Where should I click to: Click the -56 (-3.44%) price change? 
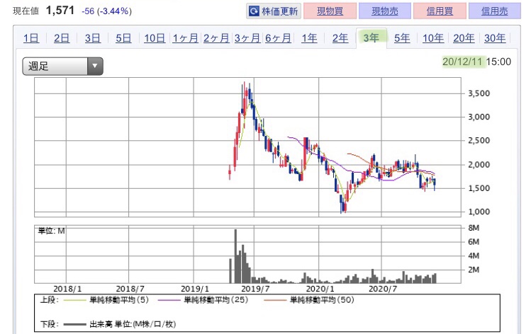pyautogui.click(x=106, y=11)
